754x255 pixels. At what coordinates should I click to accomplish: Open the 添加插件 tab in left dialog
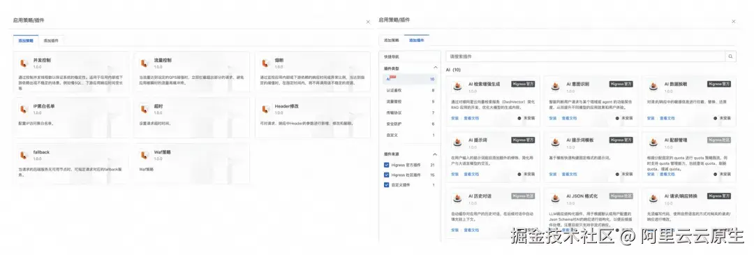pyautogui.click(x=51, y=41)
